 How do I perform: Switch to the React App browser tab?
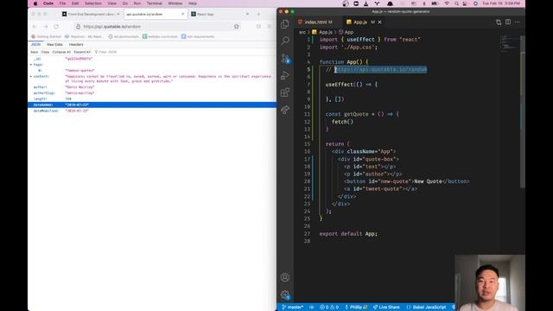(x=219, y=14)
